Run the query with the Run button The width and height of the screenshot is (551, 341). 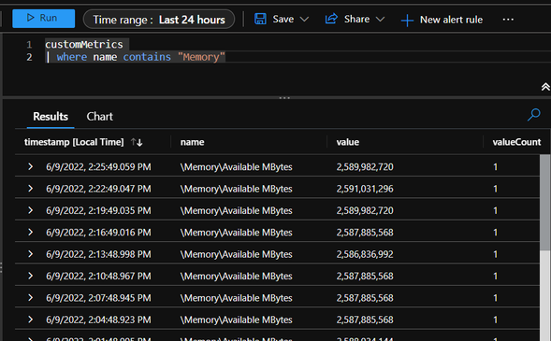tap(44, 19)
